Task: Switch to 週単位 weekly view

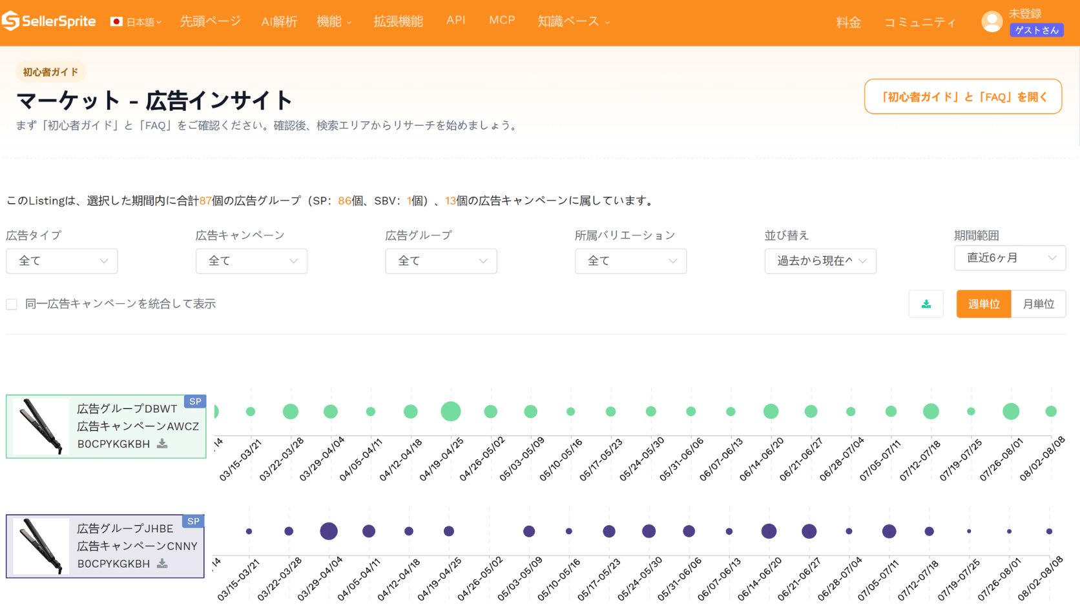Action: click(x=984, y=304)
